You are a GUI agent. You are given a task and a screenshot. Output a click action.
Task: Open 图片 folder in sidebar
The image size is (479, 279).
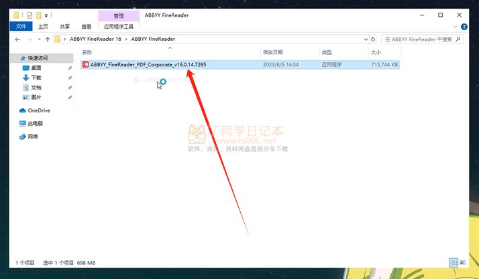pyautogui.click(x=36, y=97)
